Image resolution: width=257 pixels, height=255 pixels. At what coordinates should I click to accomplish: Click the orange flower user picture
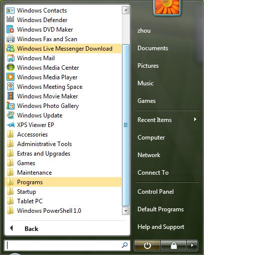pyautogui.click(x=167, y=7)
